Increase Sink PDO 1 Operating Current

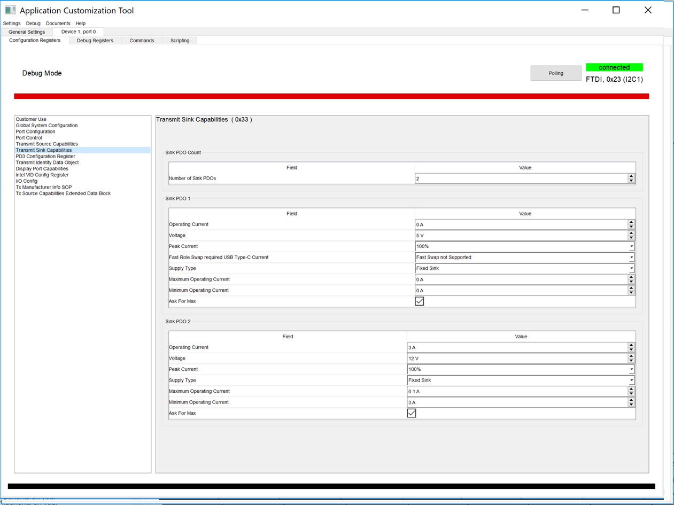coord(631,222)
